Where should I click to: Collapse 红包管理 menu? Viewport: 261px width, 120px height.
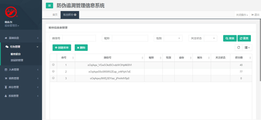(21, 47)
